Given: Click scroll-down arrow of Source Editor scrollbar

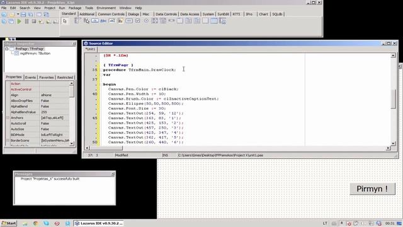Looking at the screenshot, I should tap(393, 143).
